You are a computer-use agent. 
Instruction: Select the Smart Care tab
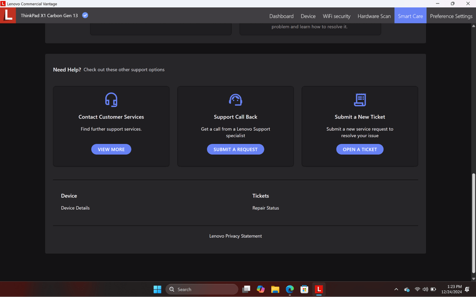(410, 16)
